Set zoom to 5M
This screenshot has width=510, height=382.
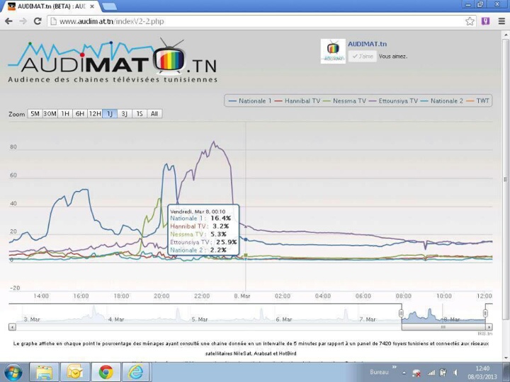[x=35, y=114]
